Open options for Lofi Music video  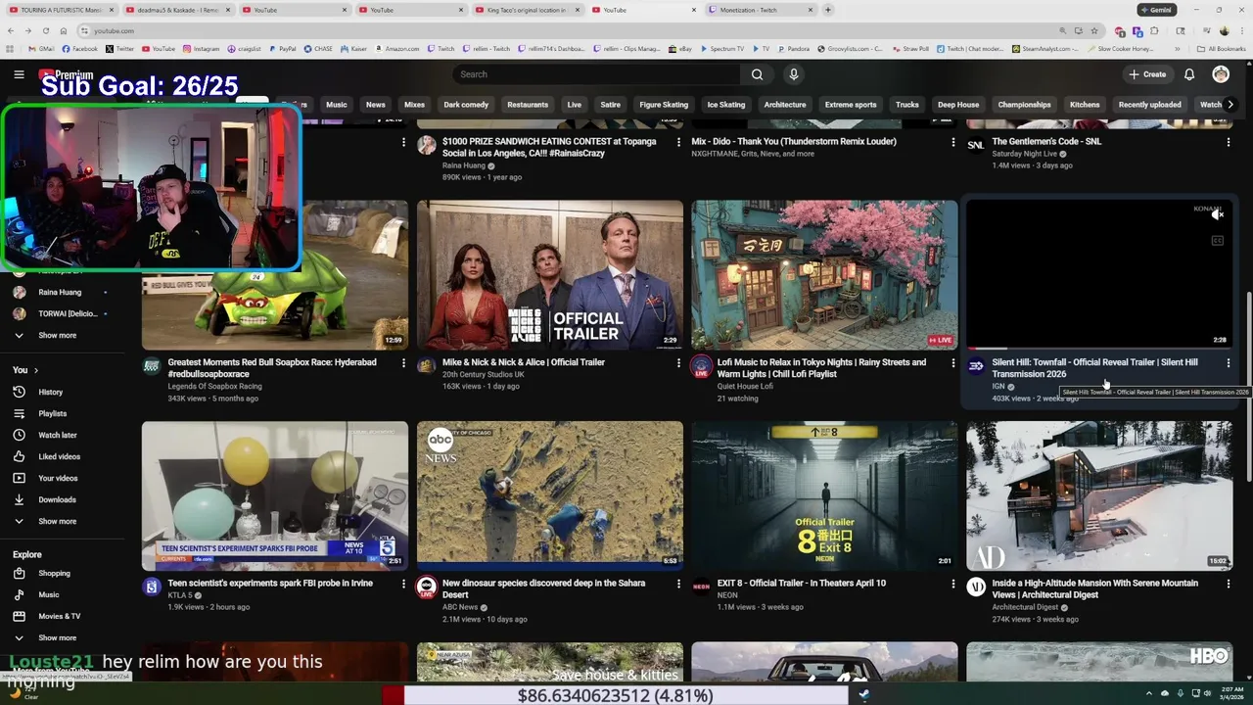coord(952,363)
